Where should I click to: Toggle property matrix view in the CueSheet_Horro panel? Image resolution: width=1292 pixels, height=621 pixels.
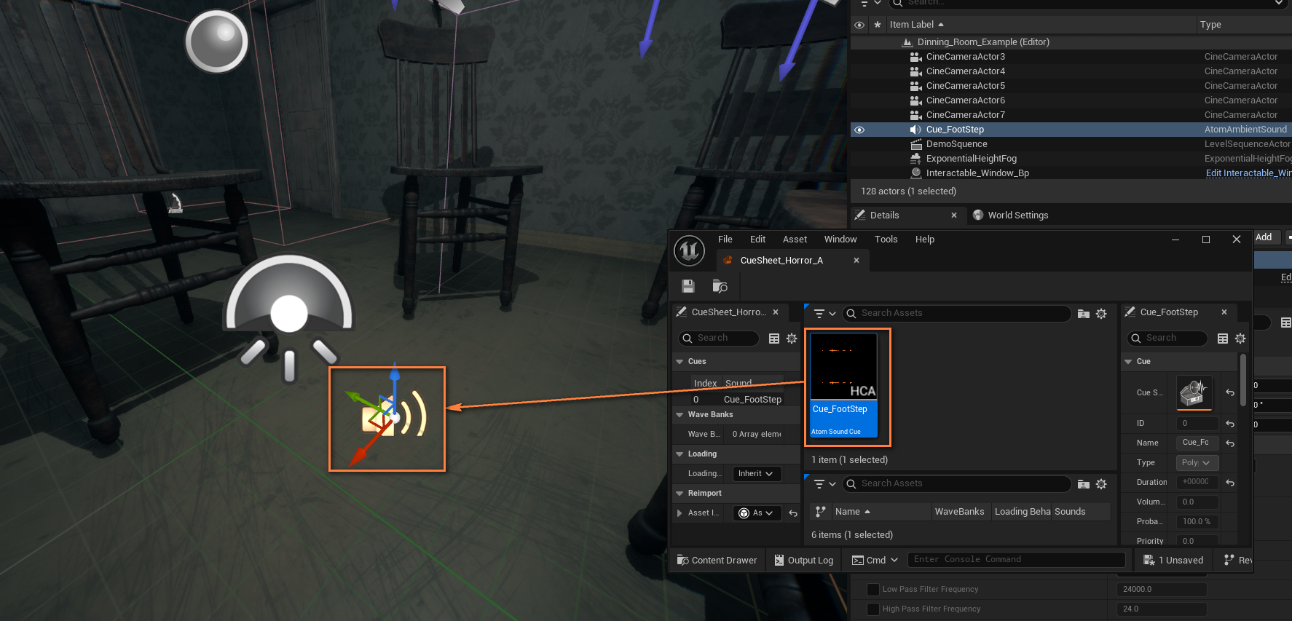(x=774, y=339)
